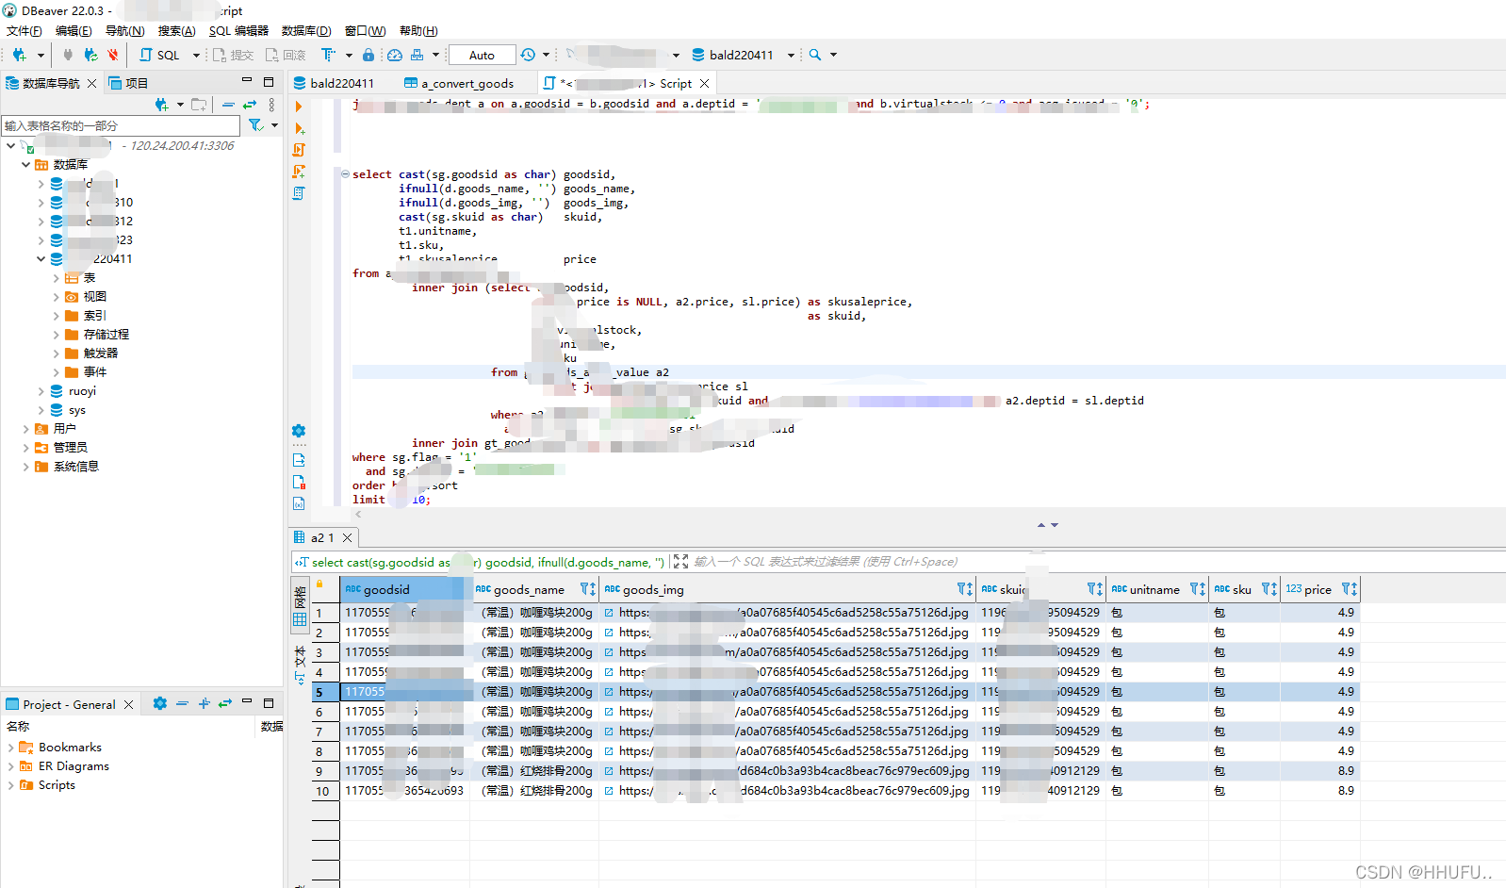Click the transaction mode icon
The image size is (1506, 888).
tap(328, 55)
